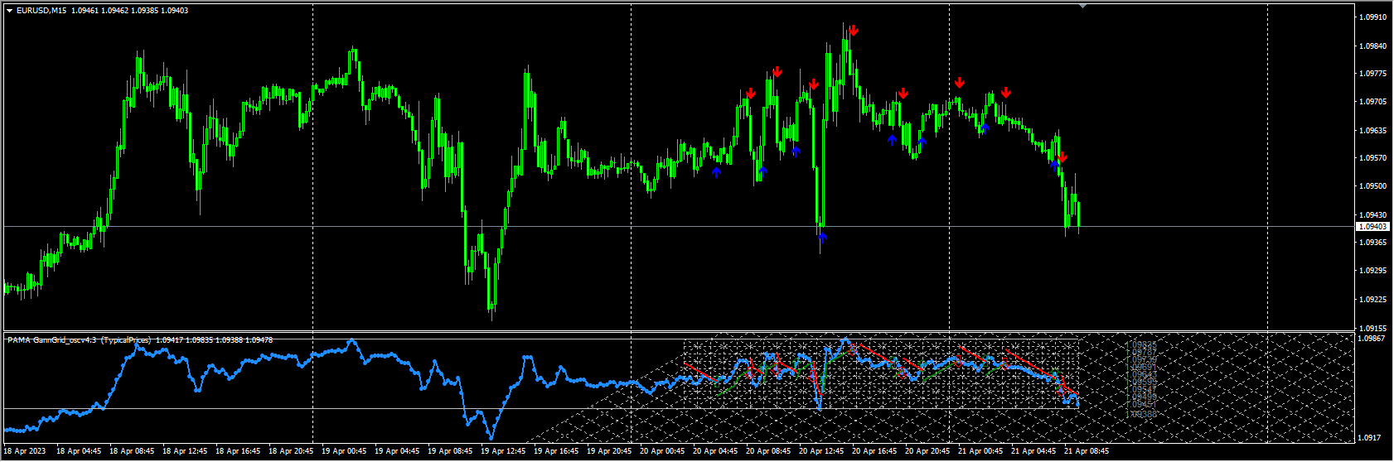Click the rightmost red down arrow signal
The width and height of the screenshot is (1394, 462).
[x=1062, y=157]
